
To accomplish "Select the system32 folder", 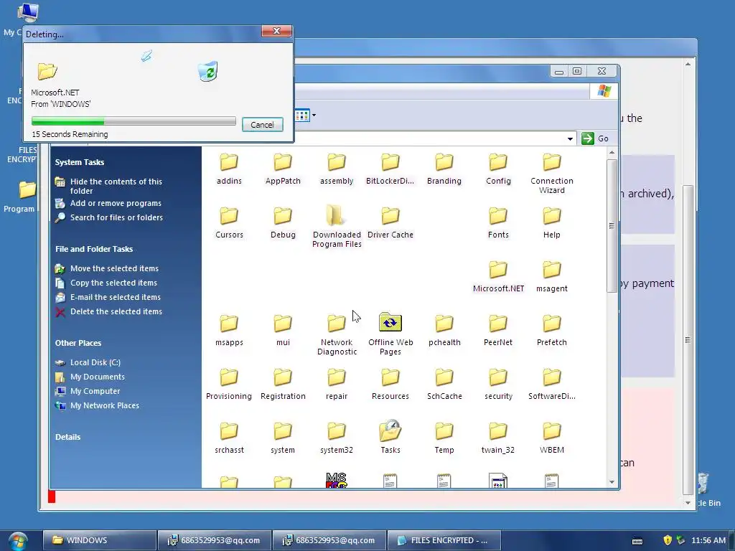I will (337, 438).
